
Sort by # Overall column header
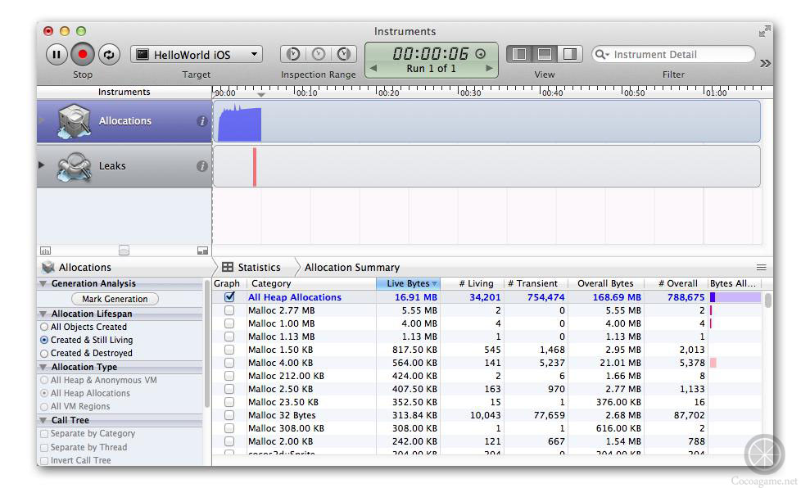(677, 283)
